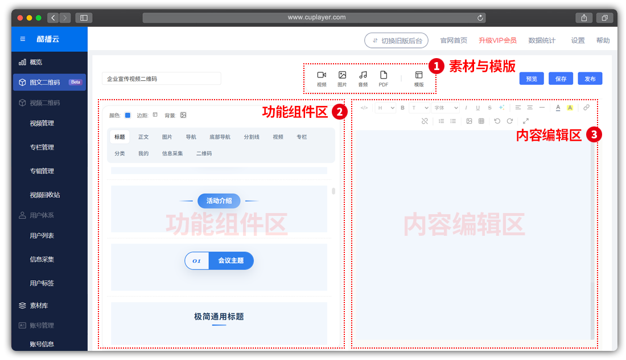Click the 预览 preview button

click(x=532, y=79)
